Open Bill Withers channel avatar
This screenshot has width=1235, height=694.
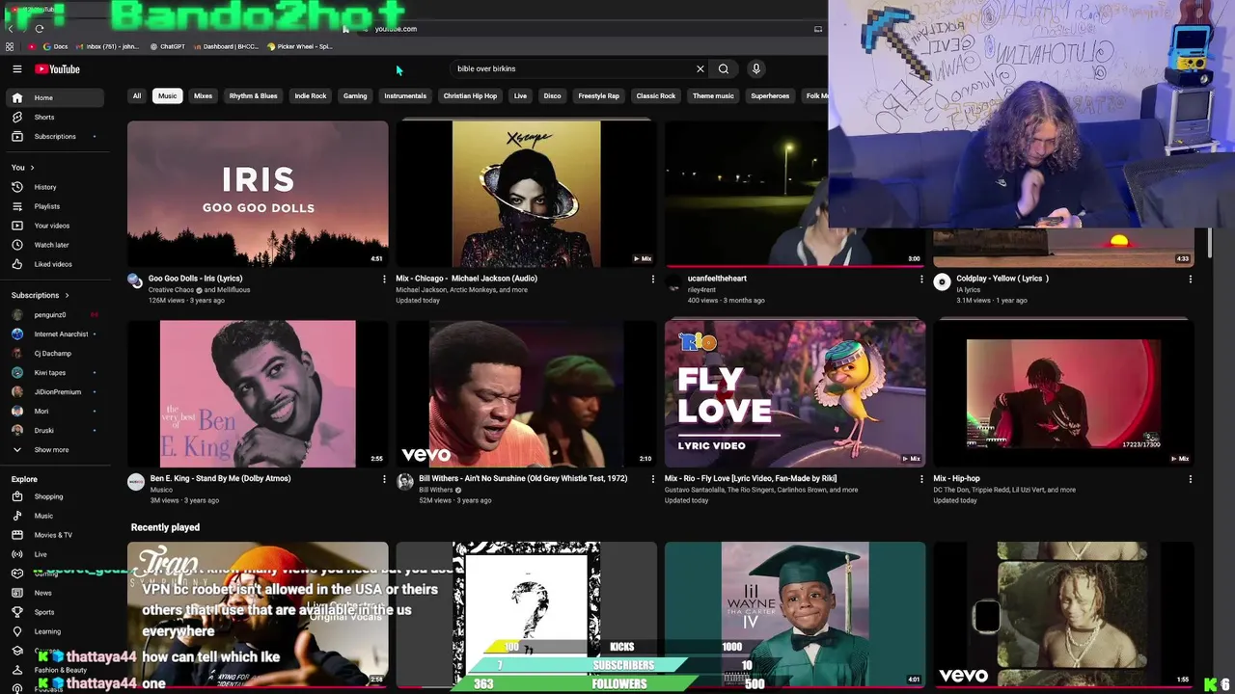404,482
